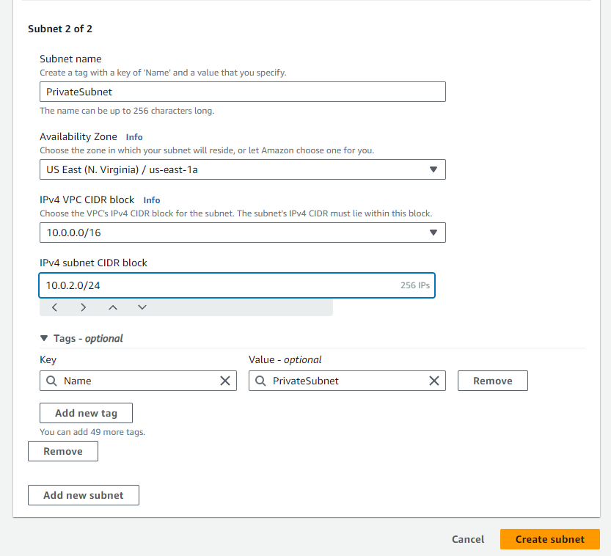Click Add new subnet
Image resolution: width=611 pixels, height=556 pixels.
point(83,495)
